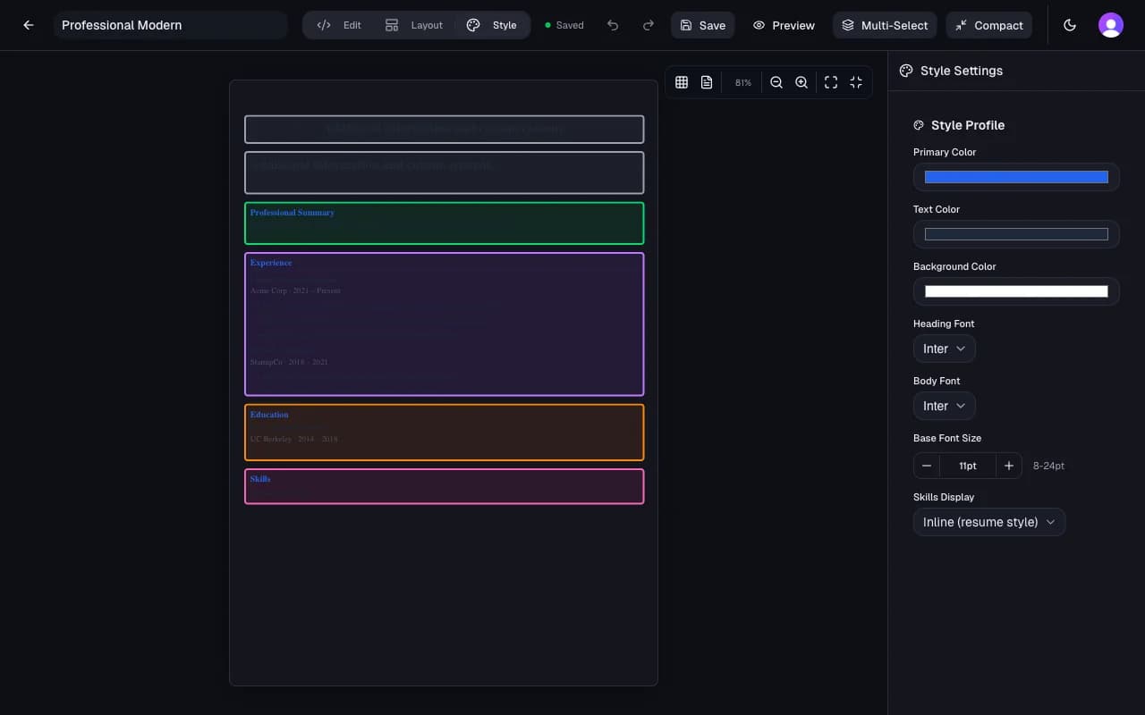Switch to the Layout tab

click(x=413, y=25)
